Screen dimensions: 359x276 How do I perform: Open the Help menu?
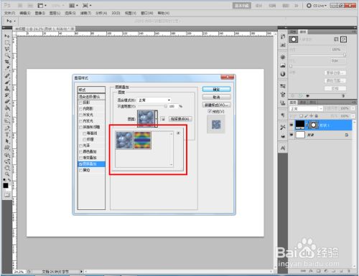click(164, 13)
